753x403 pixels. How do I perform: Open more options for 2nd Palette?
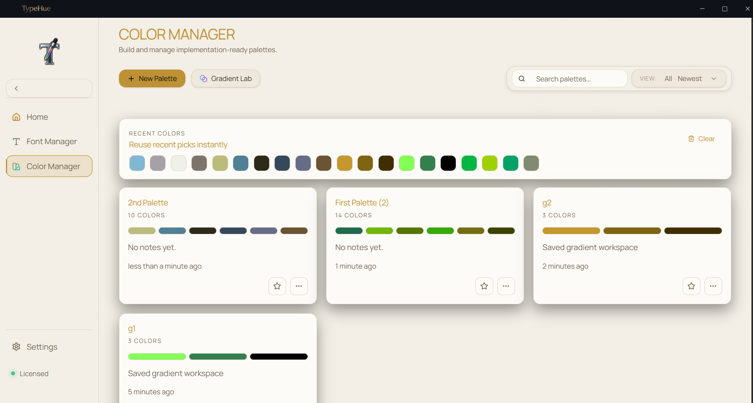click(299, 286)
